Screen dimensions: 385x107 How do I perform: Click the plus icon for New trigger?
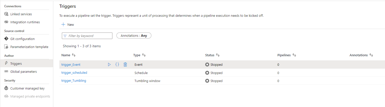tap(63, 24)
